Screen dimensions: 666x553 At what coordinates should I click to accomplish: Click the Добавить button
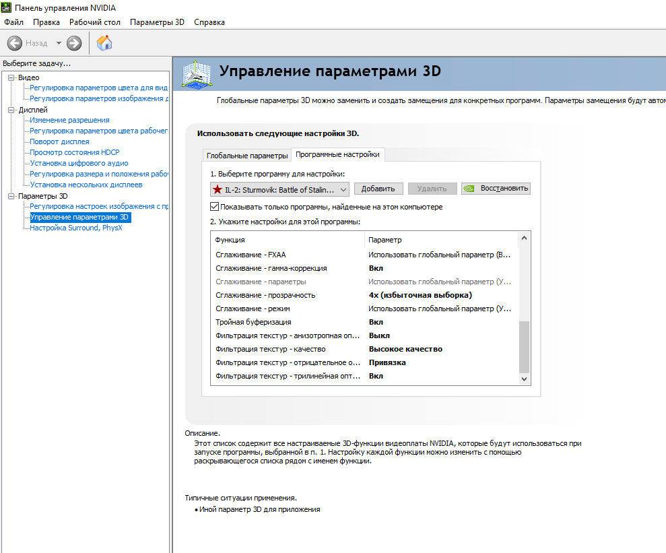point(378,189)
